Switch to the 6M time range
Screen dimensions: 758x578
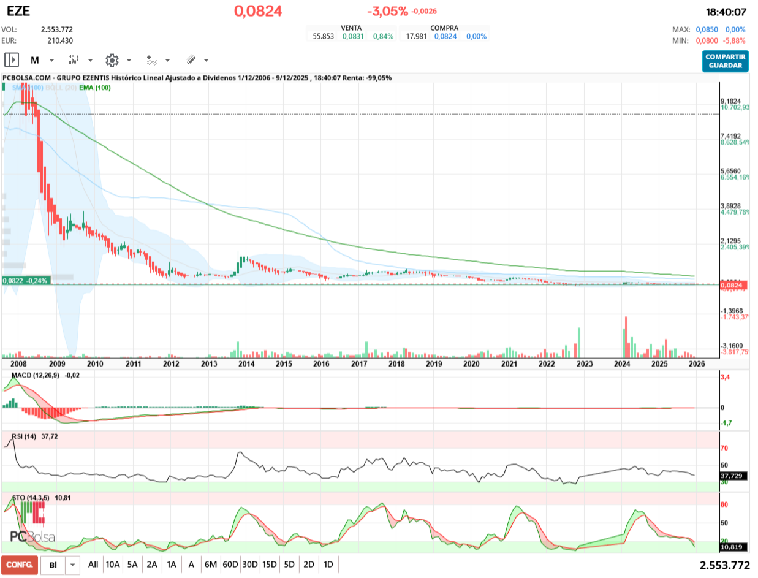(x=210, y=565)
